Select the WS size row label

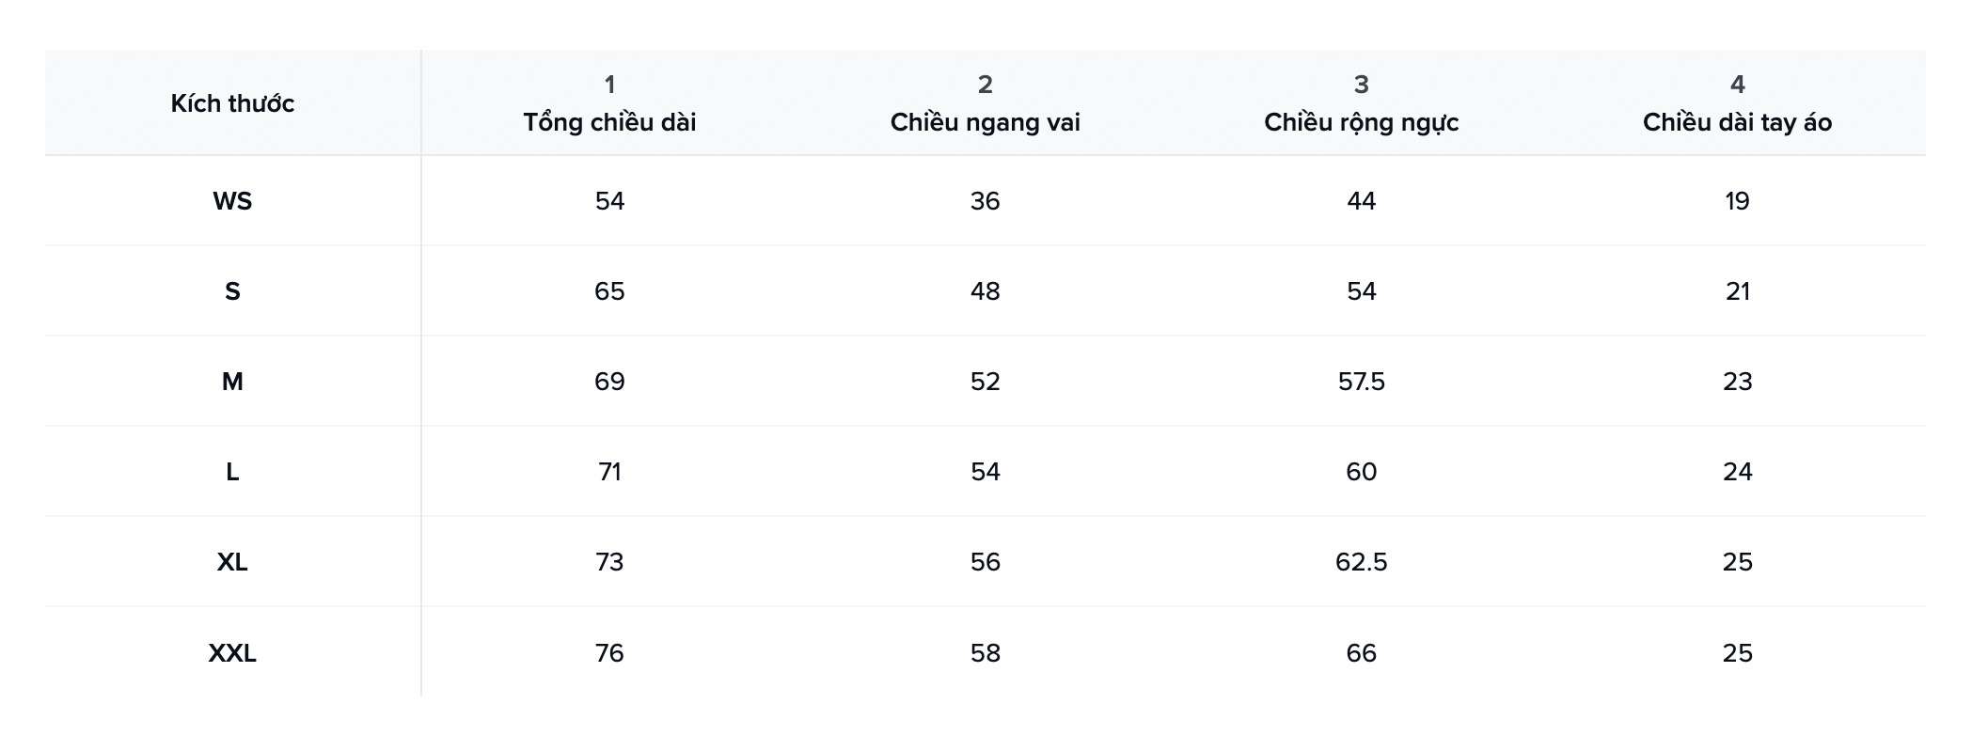pos(232,201)
